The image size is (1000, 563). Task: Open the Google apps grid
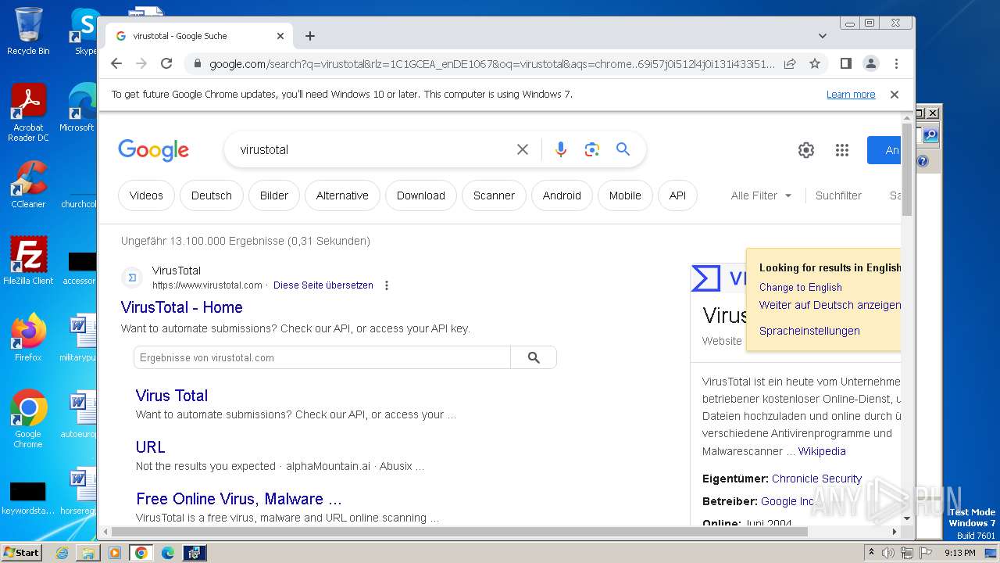coord(841,150)
